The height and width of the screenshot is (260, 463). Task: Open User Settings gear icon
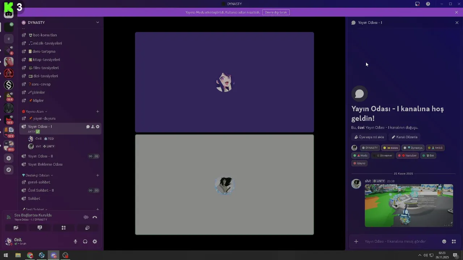pos(95,242)
